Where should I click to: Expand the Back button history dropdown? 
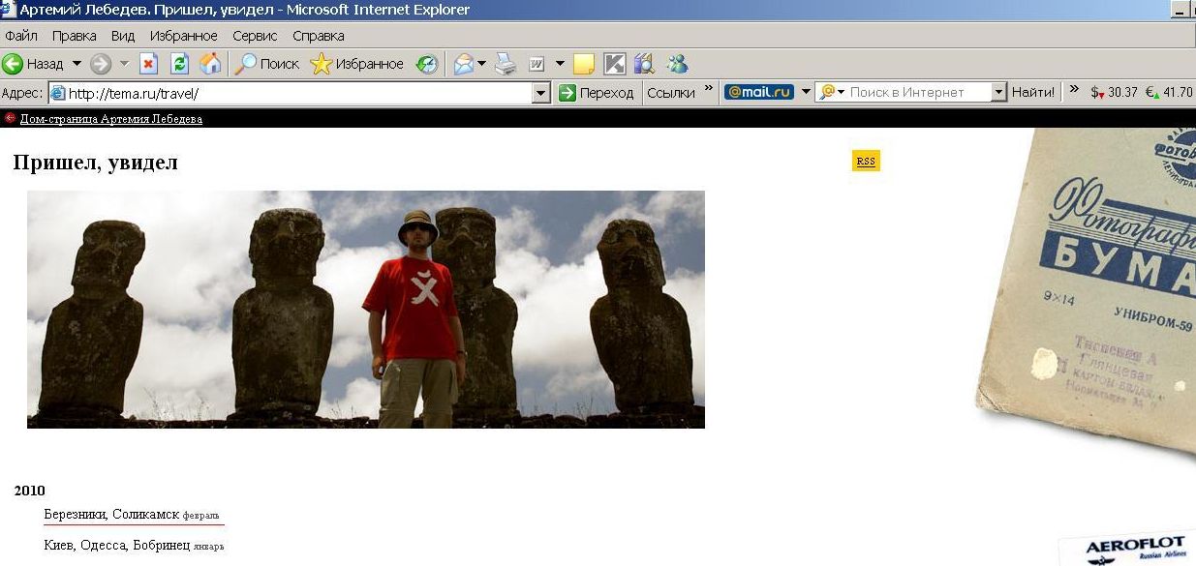(x=77, y=64)
